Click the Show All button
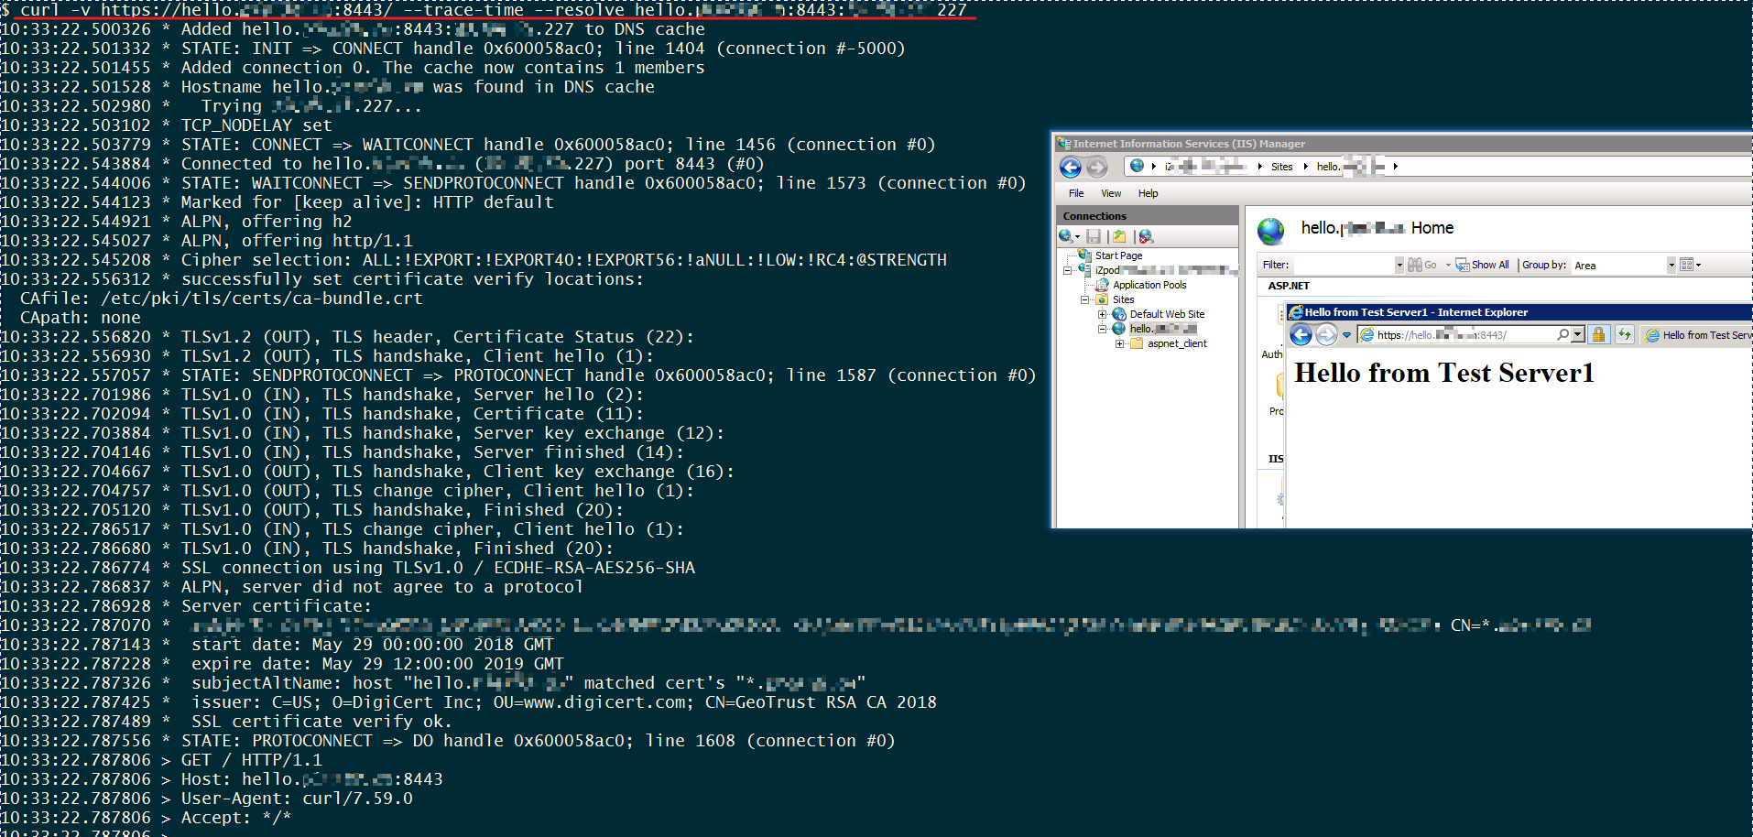Viewport: 1753px width, 837px height. tap(1482, 265)
